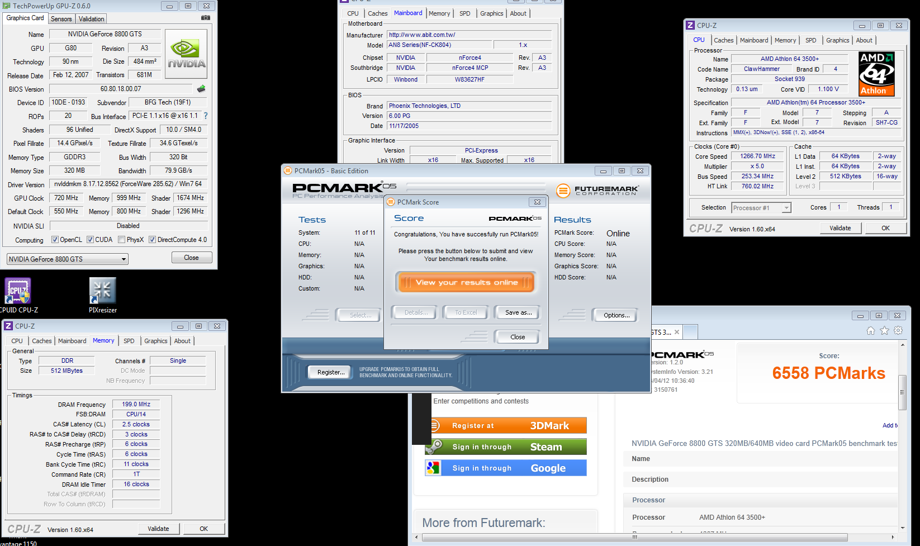Click the browser home icon

coord(870,331)
